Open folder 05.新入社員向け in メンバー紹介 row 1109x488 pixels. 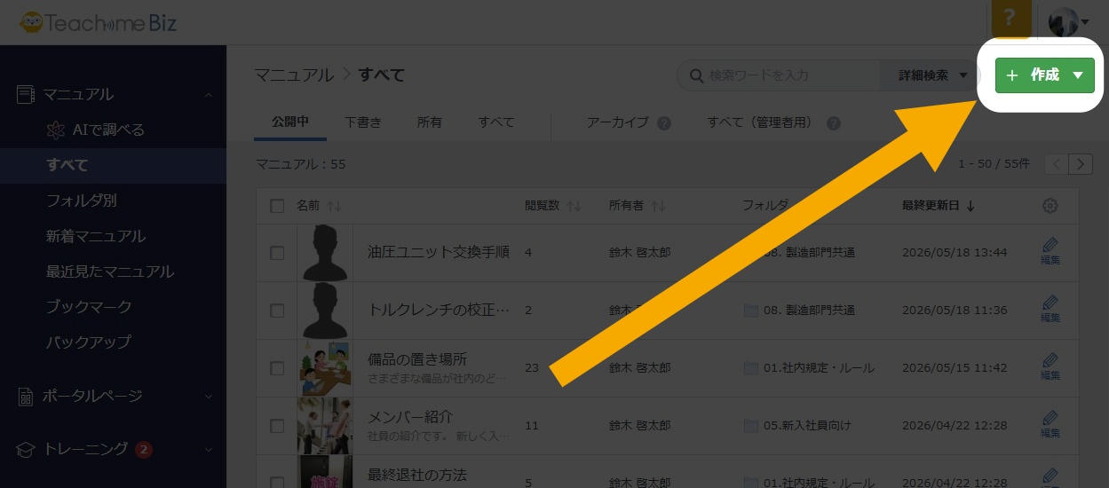[797, 426]
